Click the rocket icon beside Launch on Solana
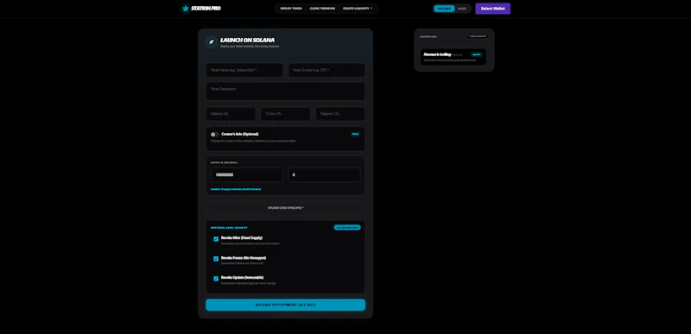The width and height of the screenshot is (691, 334). click(211, 42)
